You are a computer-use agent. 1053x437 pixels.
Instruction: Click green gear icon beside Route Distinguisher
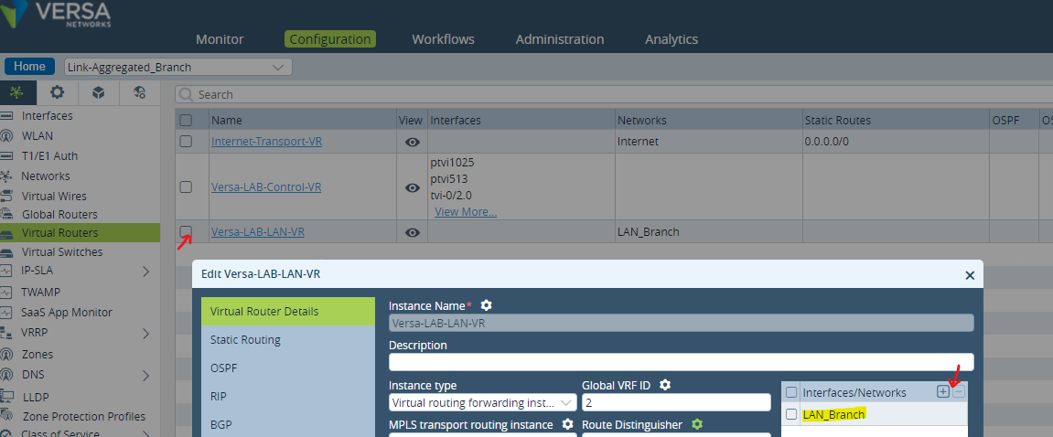click(x=697, y=424)
